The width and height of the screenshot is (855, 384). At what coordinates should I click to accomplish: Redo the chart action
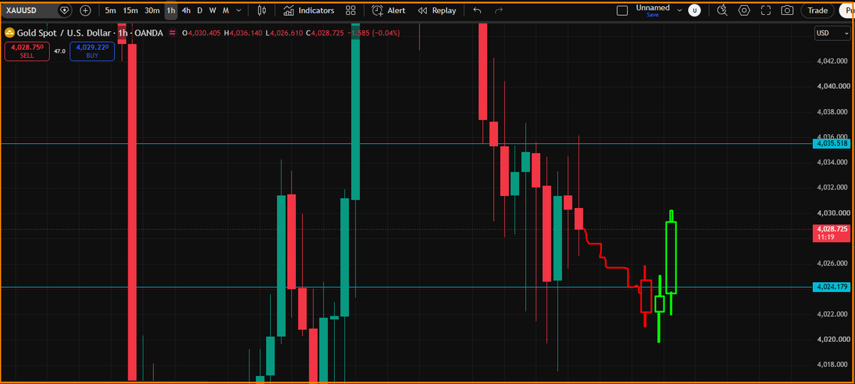pyautogui.click(x=499, y=11)
